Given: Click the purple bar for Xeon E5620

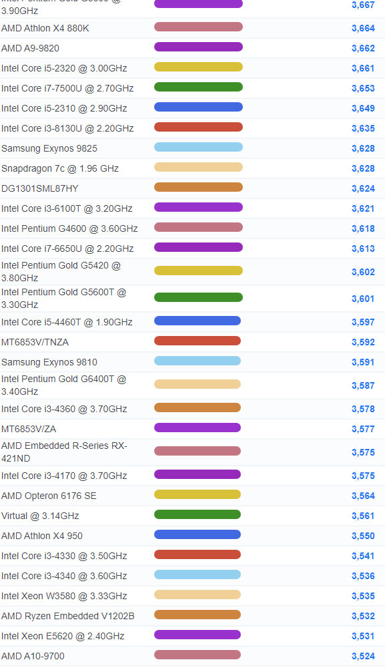Looking at the screenshot, I should [x=198, y=635].
